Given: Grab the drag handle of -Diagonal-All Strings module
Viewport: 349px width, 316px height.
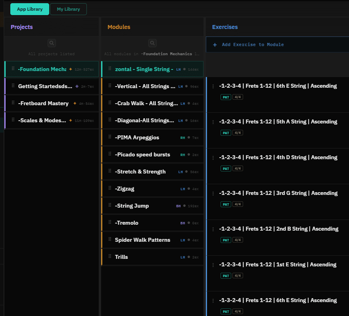Looking at the screenshot, I should [110, 119].
